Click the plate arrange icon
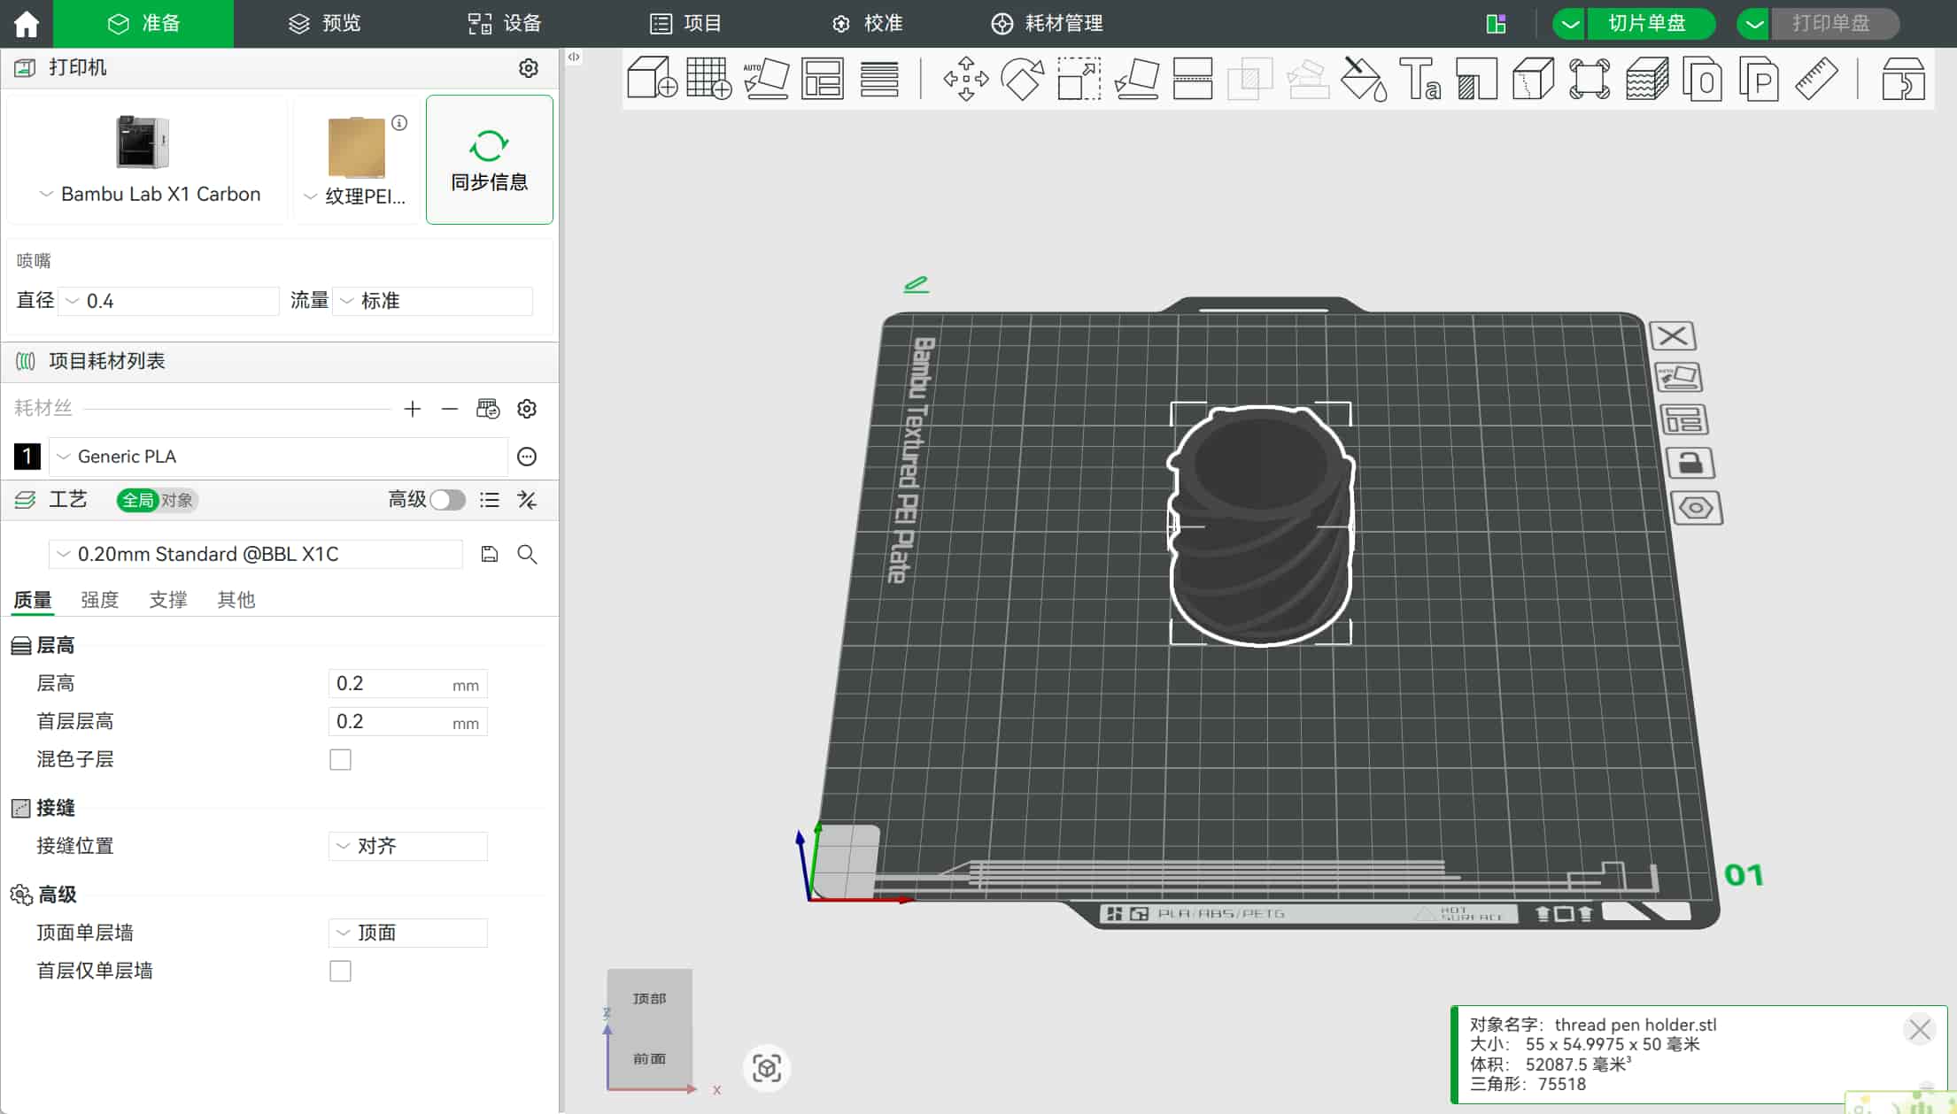 tap(1683, 419)
